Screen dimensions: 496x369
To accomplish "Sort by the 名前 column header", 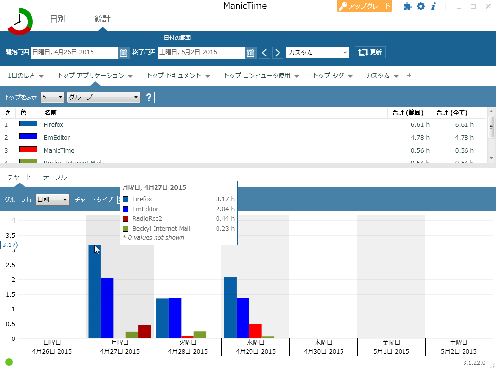I will point(51,113).
